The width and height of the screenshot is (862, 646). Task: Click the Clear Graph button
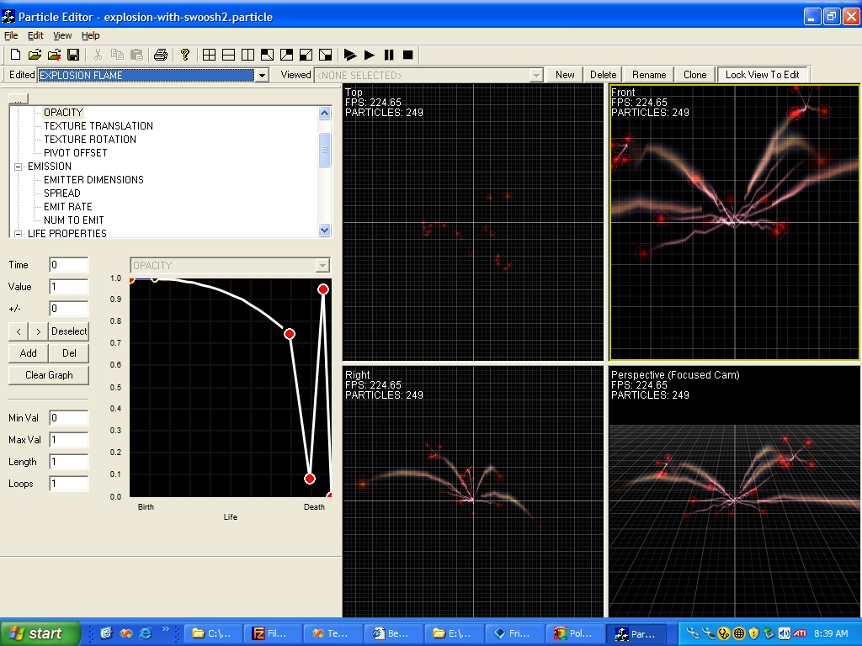coord(49,375)
